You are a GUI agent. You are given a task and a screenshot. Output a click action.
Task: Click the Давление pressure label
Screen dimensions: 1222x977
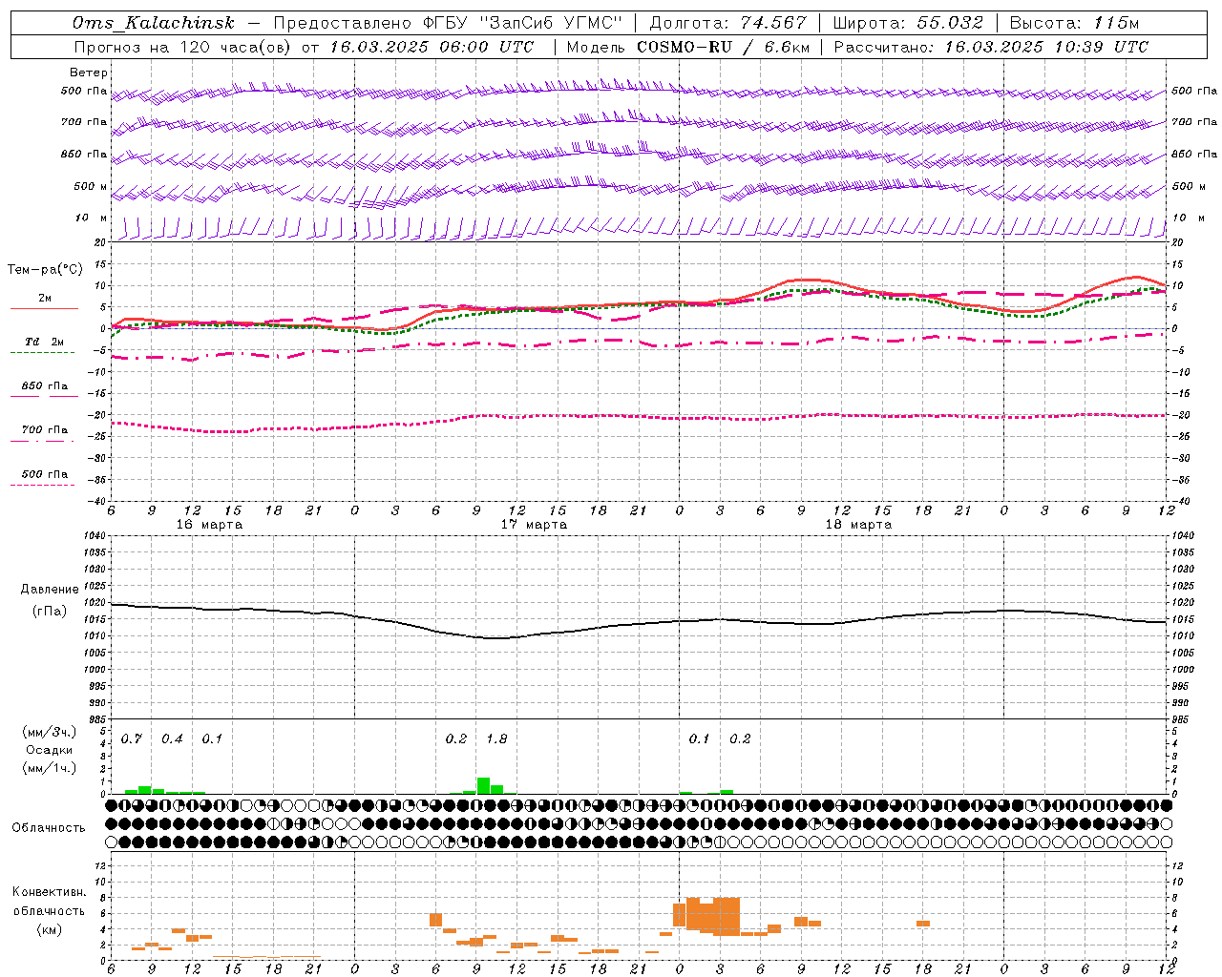[x=50, y=590]
